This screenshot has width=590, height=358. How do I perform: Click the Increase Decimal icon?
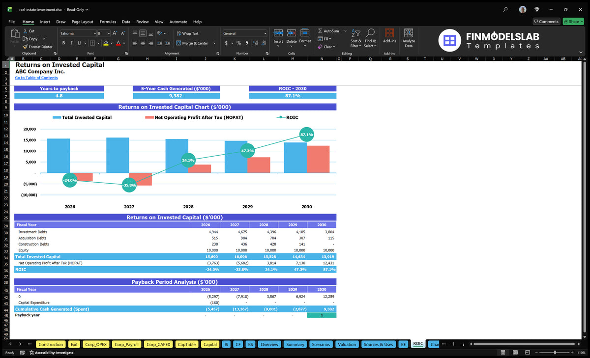point(256,43)
